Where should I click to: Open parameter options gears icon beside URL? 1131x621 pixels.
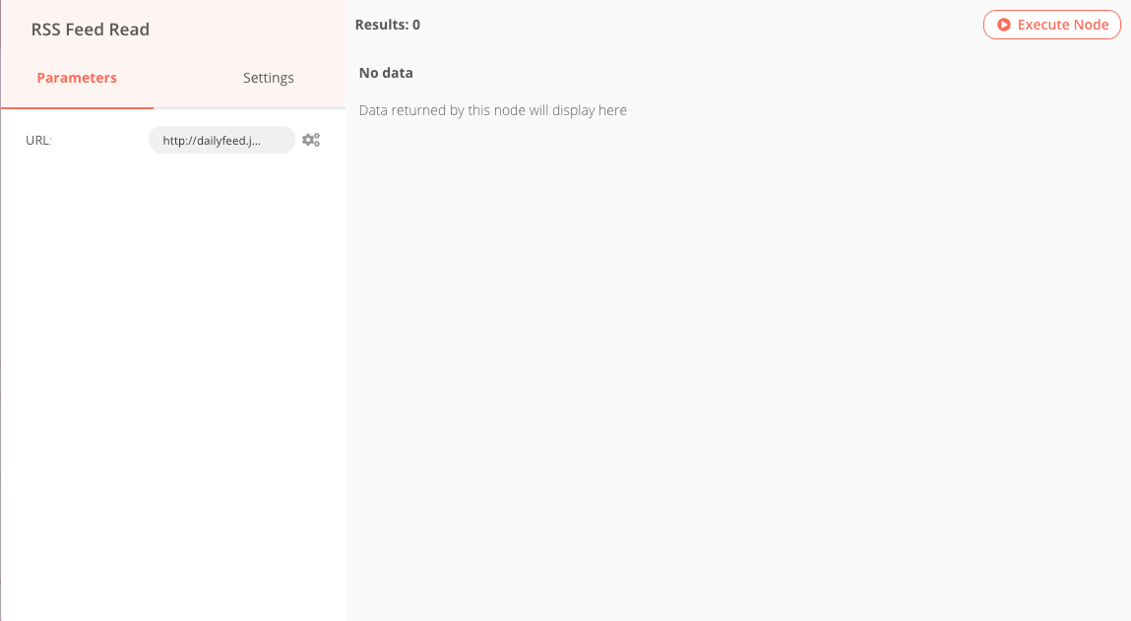pyautogui.click(x=311, y=140)
